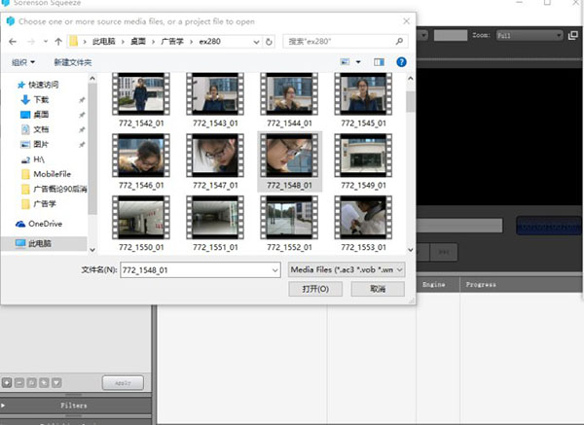Select OneDrive in sidebar
Viewport: 584px width, 425px height.
[x=39, y=224]
